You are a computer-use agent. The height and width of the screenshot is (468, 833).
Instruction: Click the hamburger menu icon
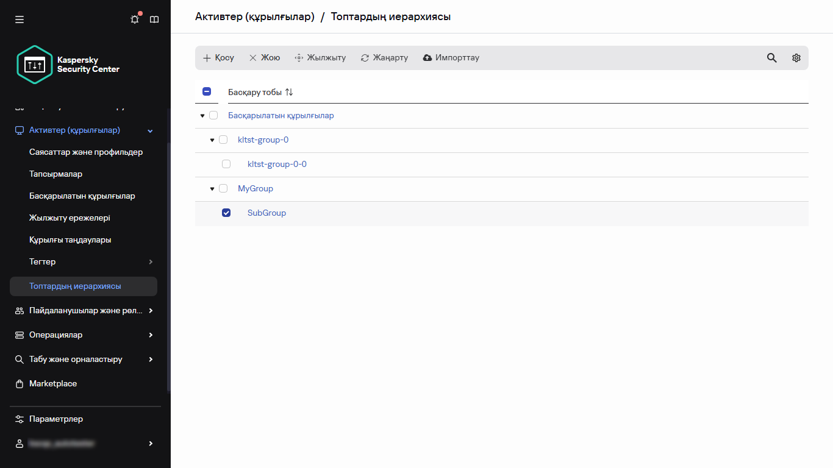click(x=19, y=19)
